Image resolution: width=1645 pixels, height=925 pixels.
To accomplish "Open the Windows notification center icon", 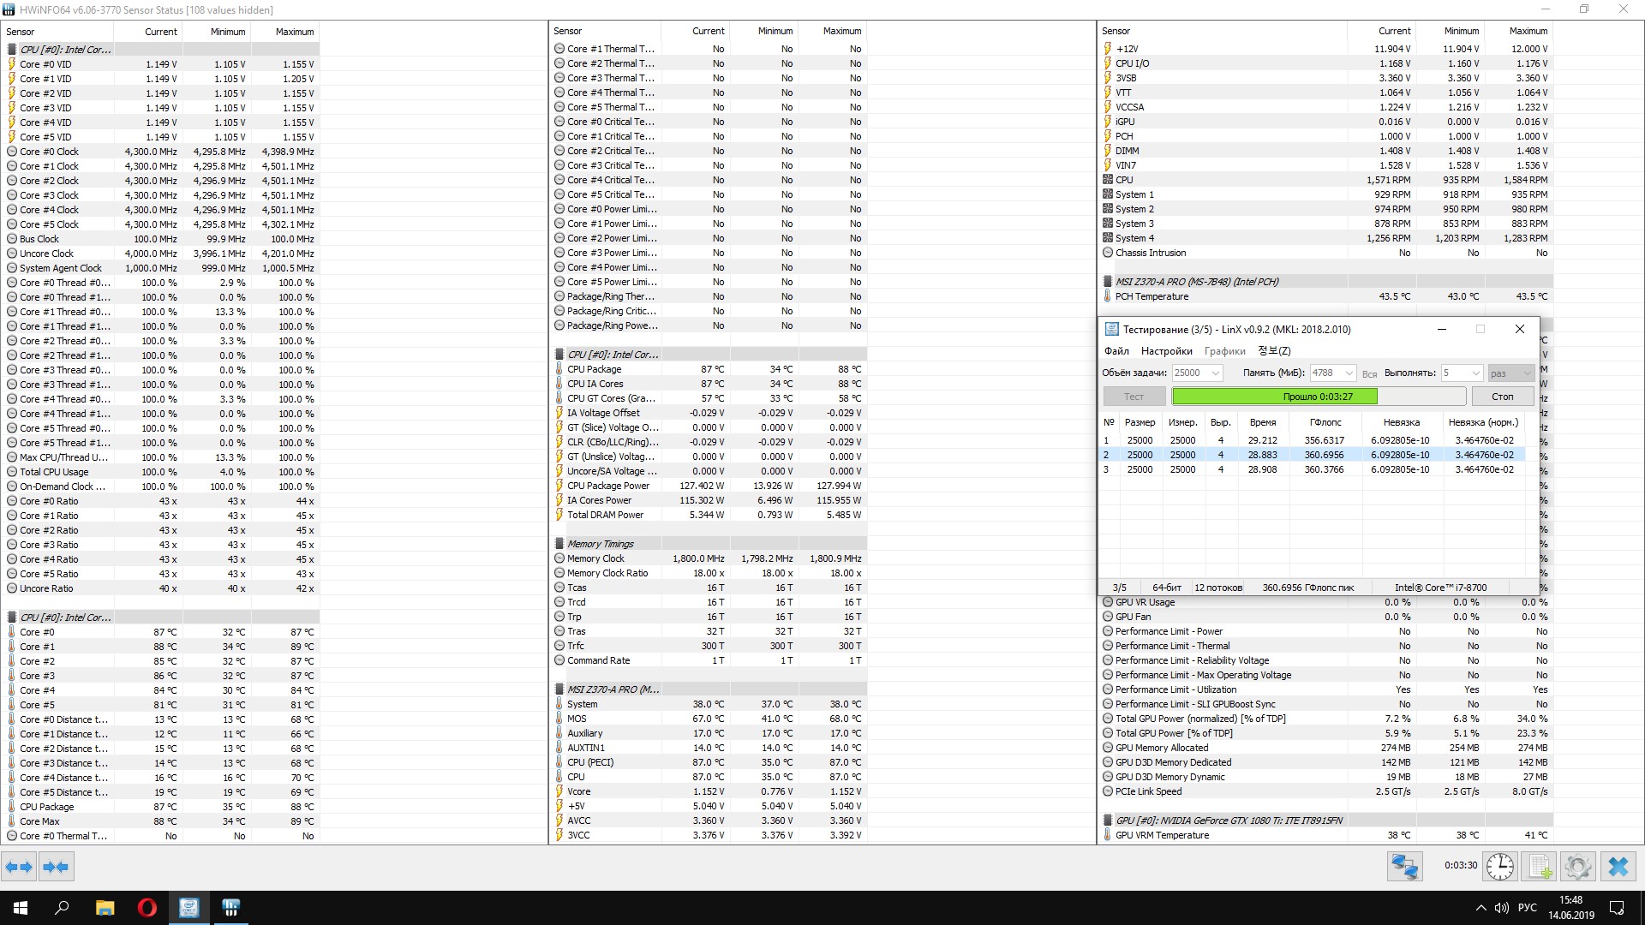I will [x=1617, y=908].
